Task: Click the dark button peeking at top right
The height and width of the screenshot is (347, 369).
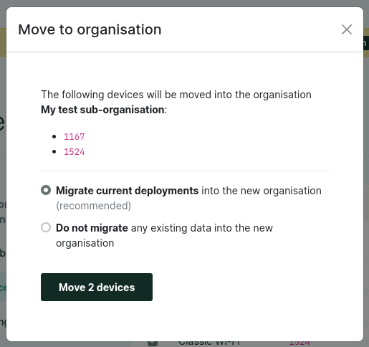Action: 366,43
